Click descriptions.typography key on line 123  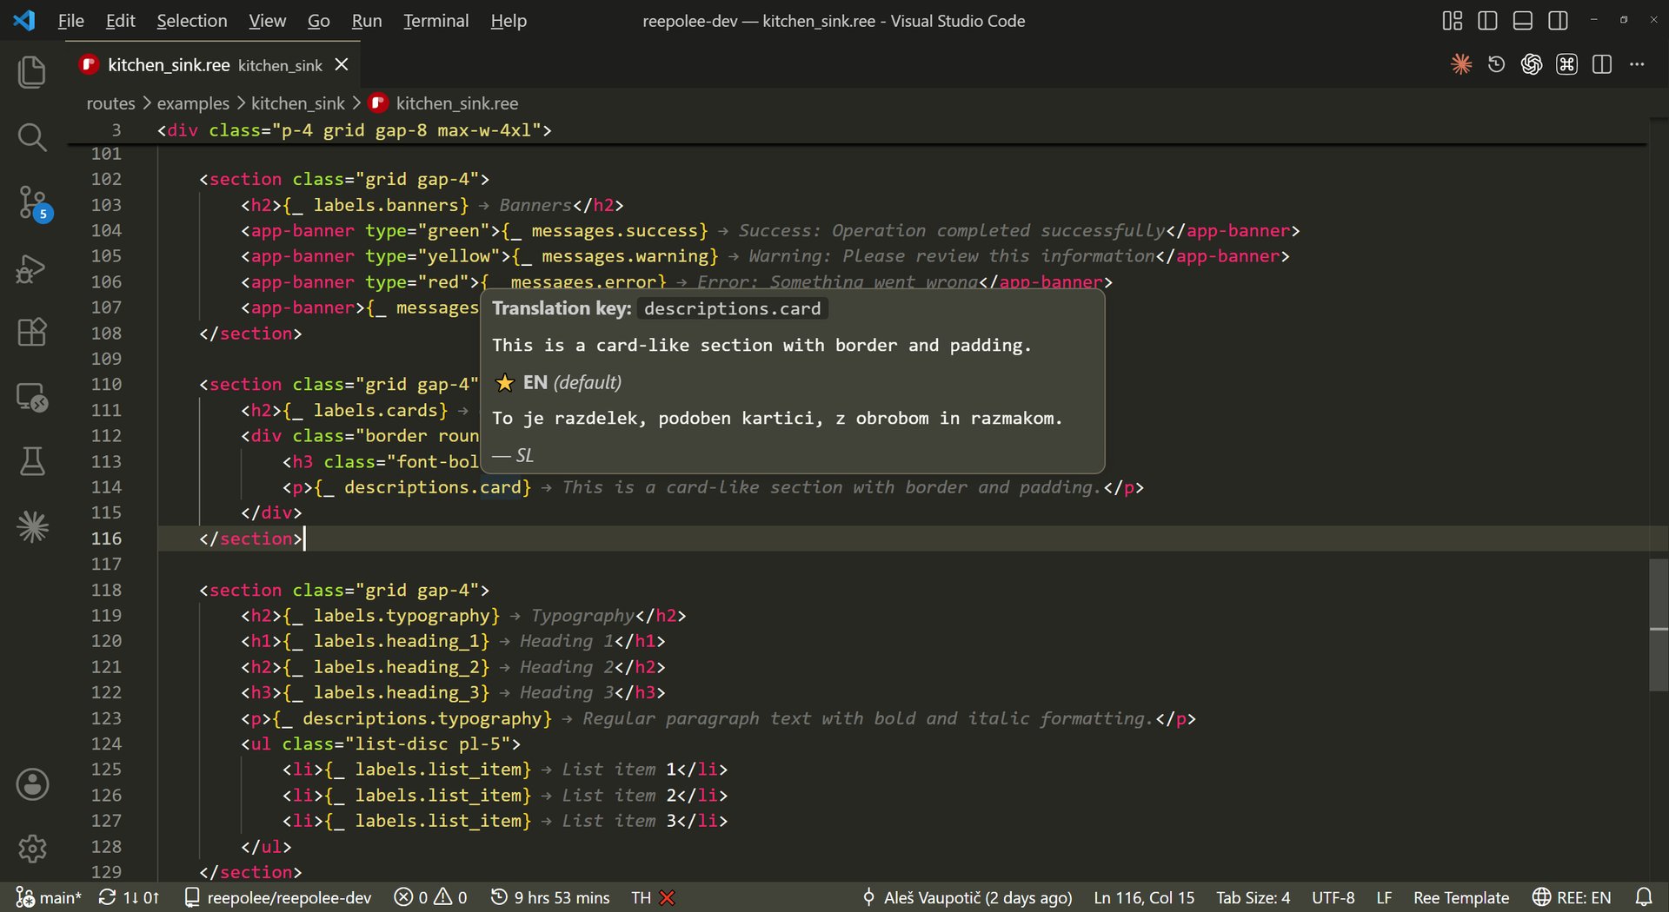pos(422,718)
